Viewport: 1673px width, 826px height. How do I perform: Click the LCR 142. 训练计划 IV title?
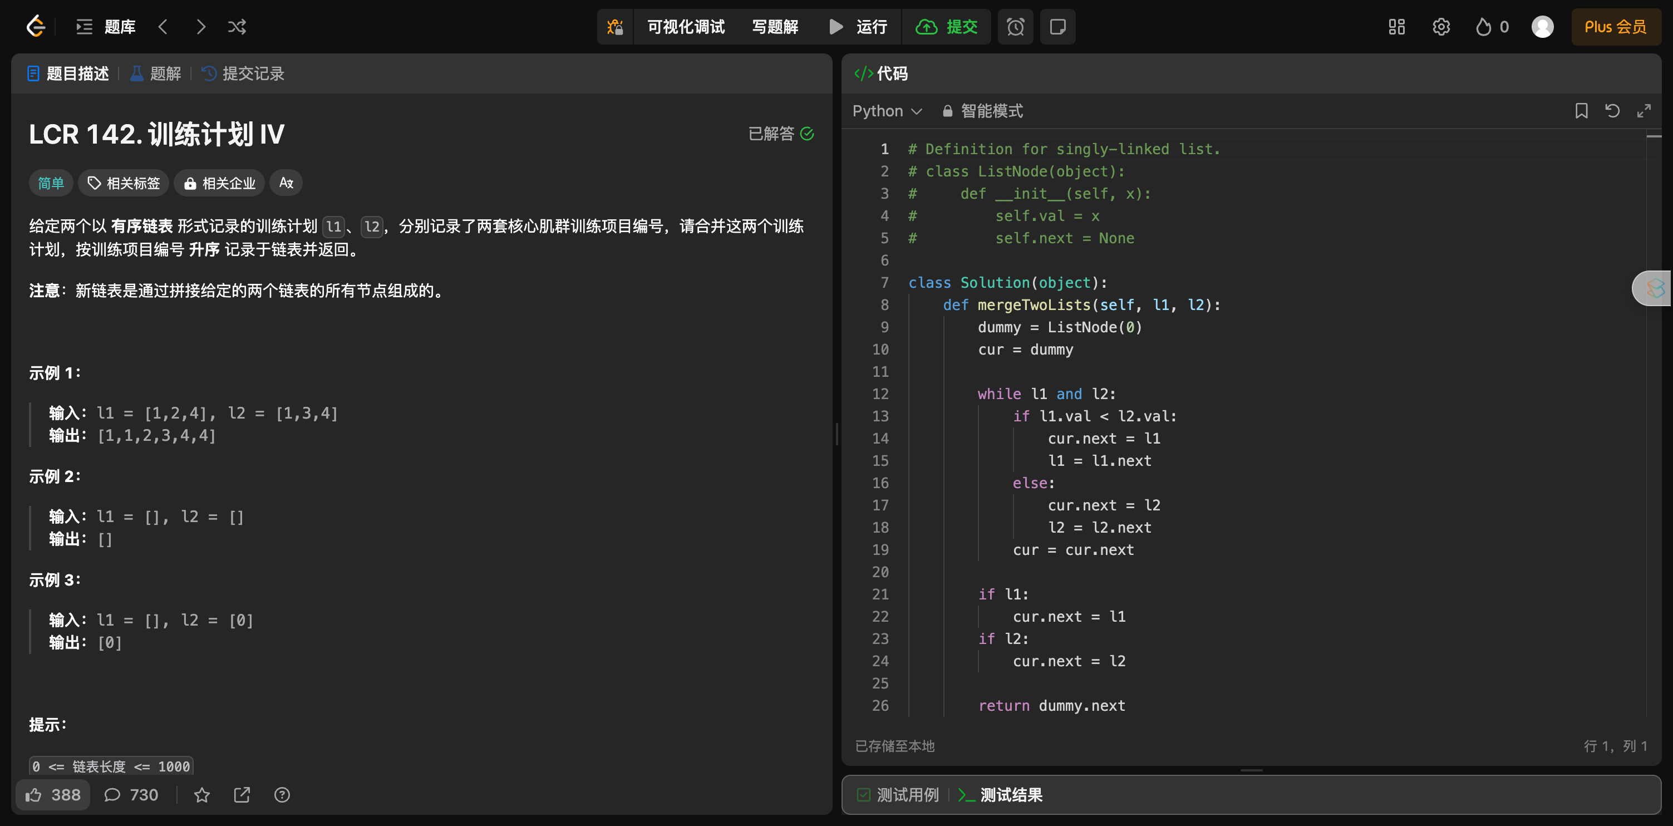point(156,134)
